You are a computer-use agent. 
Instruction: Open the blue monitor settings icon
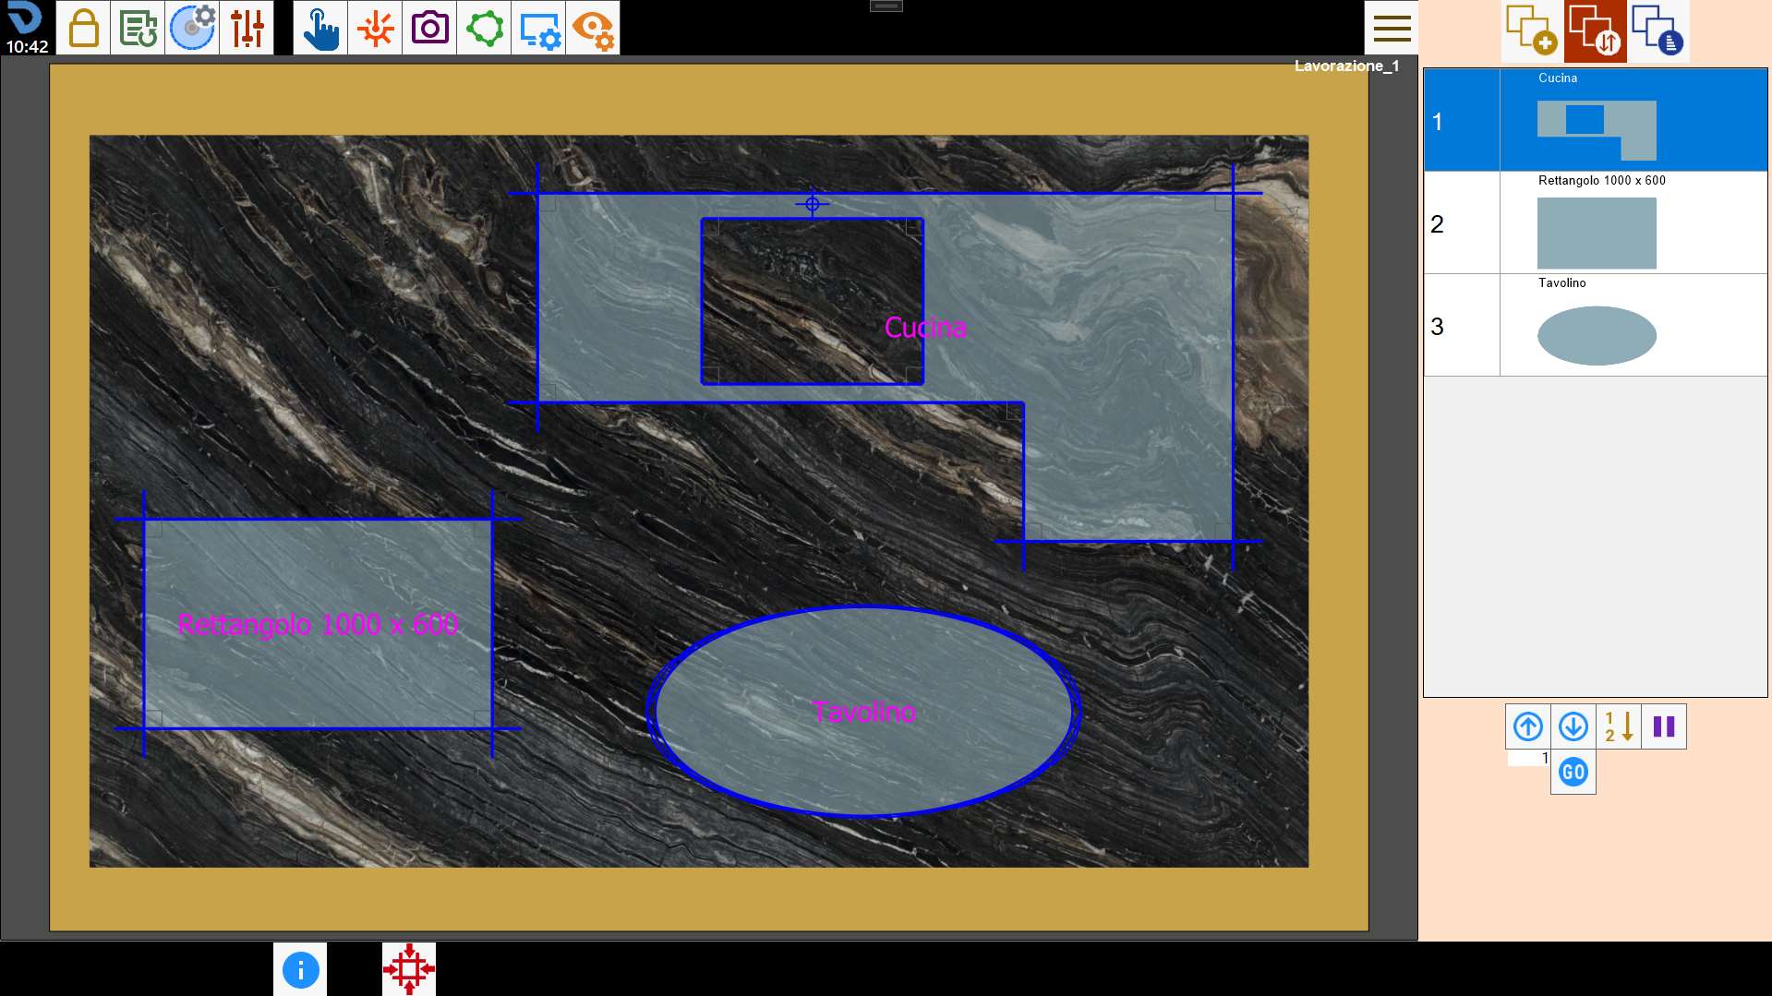[538, 28]
